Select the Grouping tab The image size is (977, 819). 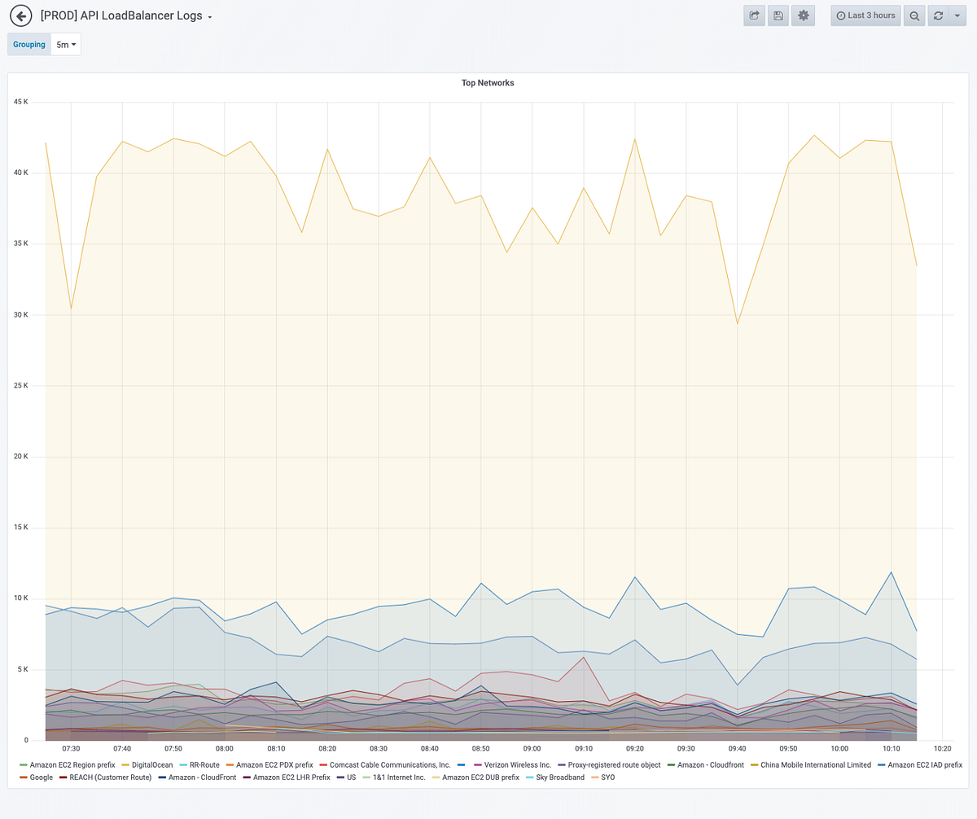coord(28,44)
